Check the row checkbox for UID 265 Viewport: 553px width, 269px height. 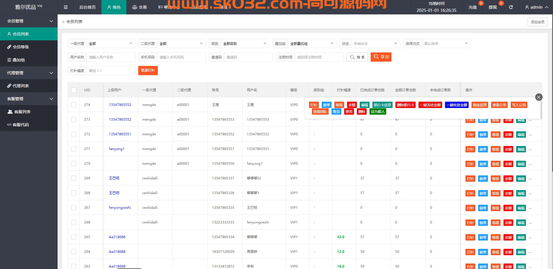[x=74, y=237]
